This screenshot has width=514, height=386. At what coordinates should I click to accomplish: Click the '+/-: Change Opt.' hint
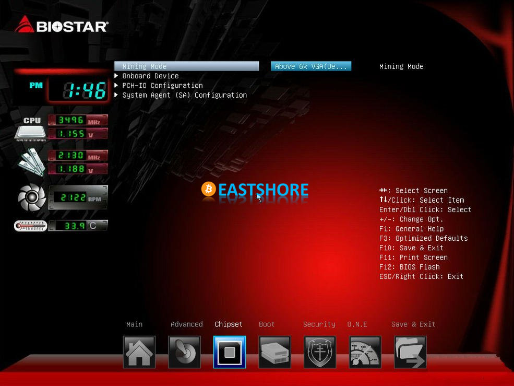(411, 219)
